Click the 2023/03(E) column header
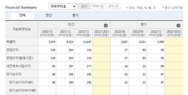188x95 pixels. (174, 33)
